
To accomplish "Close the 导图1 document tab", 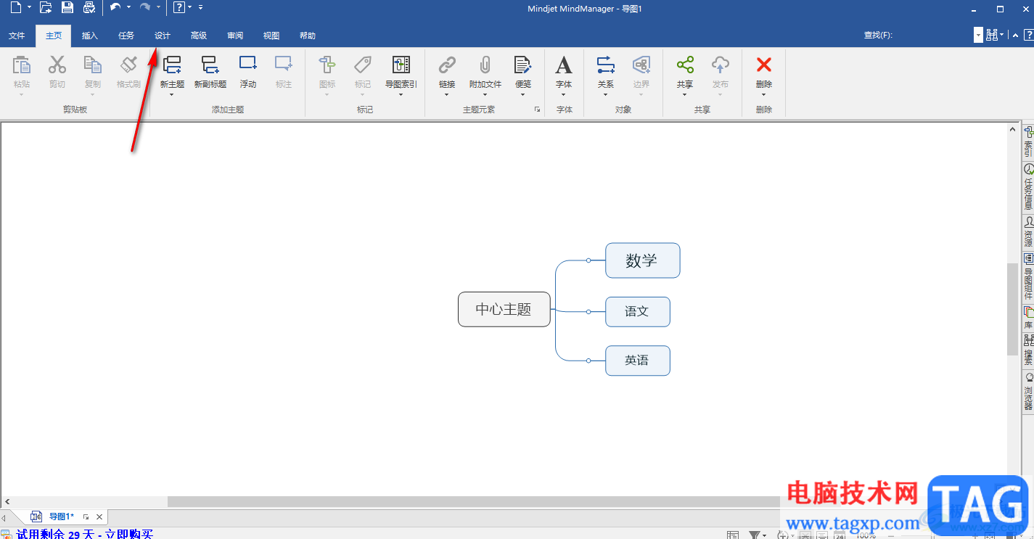I will [99, 517].
